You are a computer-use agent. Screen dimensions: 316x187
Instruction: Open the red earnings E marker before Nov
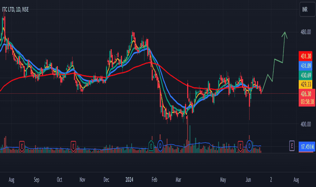pyautogui.click(x=73, y=146)
